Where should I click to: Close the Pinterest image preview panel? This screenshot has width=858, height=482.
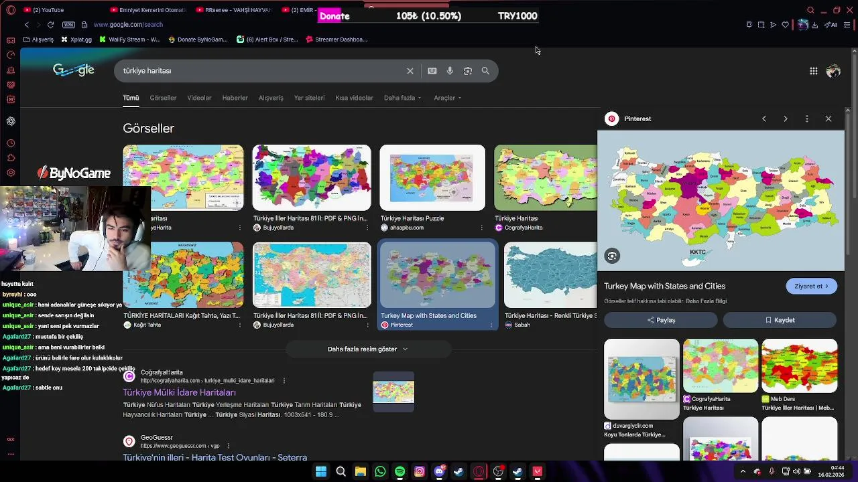click(829, 118)
